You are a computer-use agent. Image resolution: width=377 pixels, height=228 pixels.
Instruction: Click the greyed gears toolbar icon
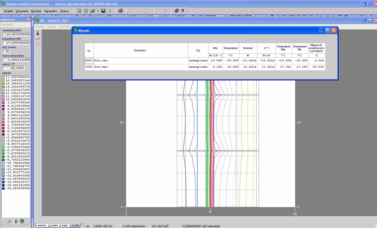pos(166,11)
